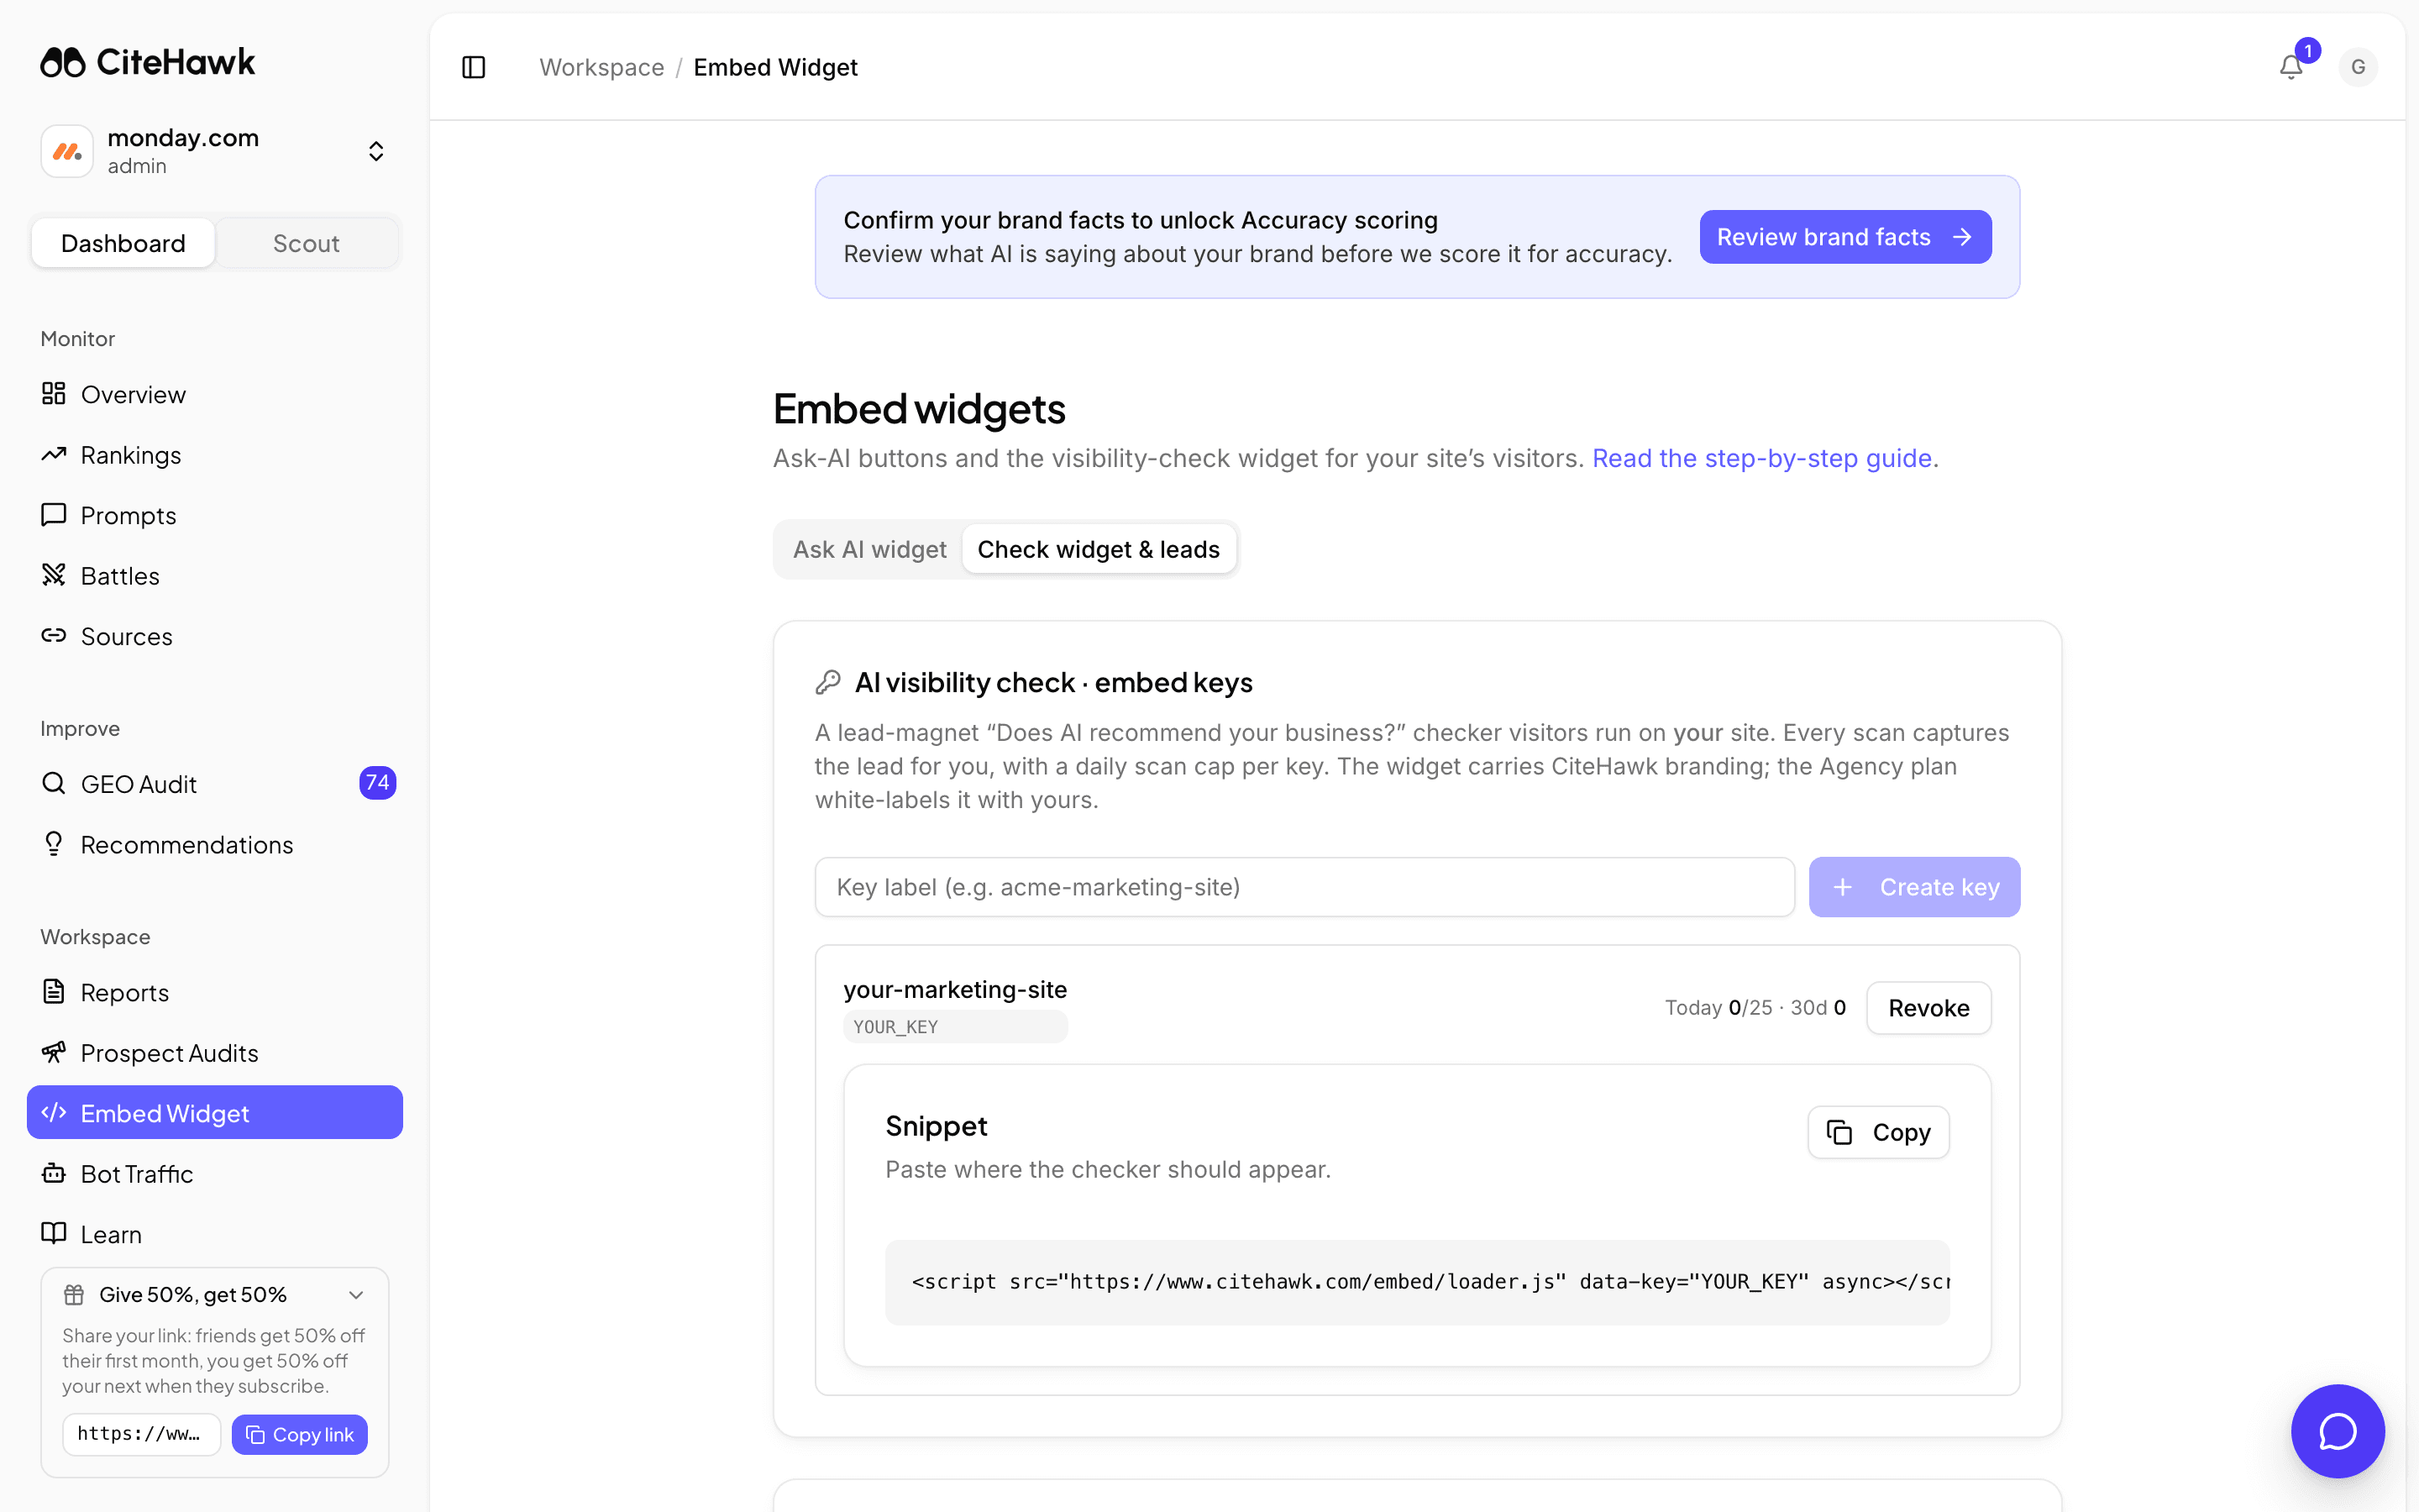Click the Prompts chat bubble icon
The height and width of the screenshot is (1512, 2419).
click(x=54, y=514)
